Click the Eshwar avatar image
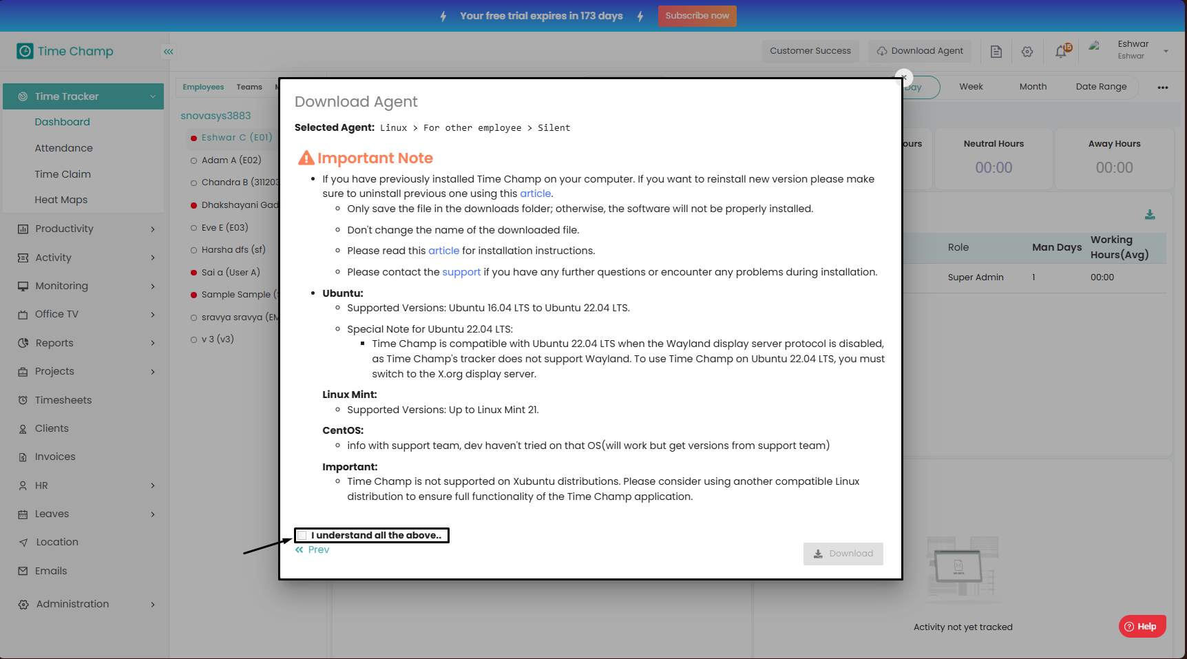Viewport: 1187px width, 659px height. (1094, 48)
